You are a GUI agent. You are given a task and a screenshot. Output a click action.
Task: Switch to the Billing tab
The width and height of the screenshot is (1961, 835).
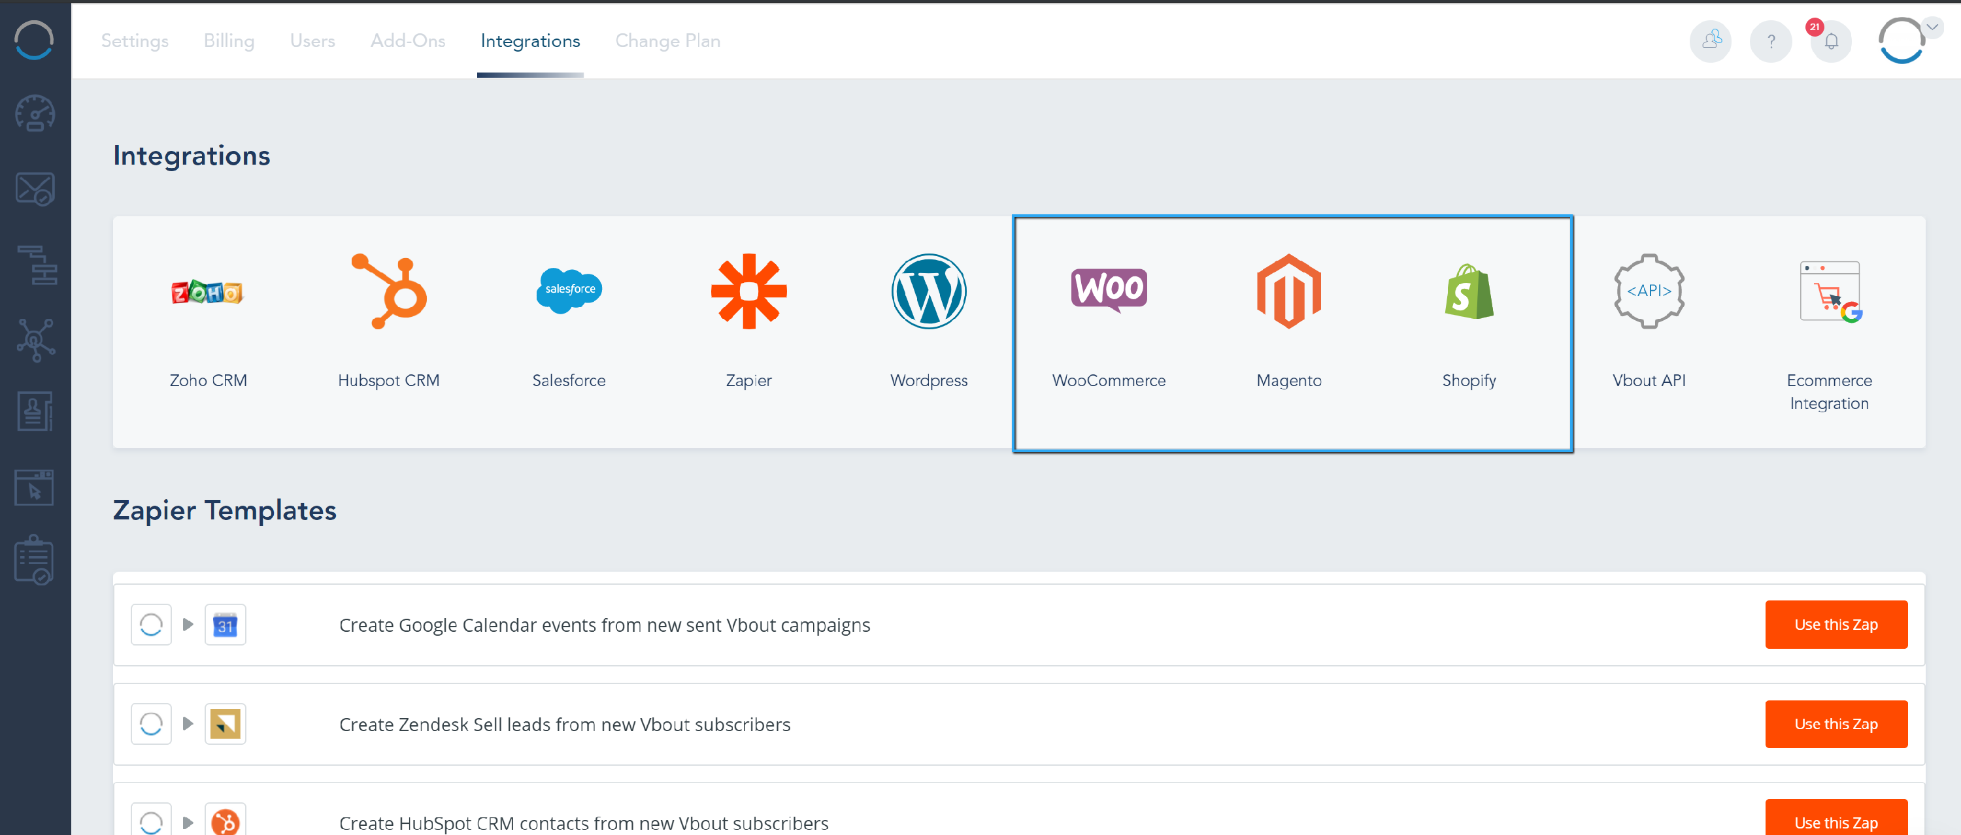click(228, 41)
